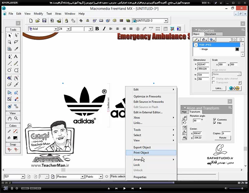Choose Optimize in Fireworks
The height and width of the screenshot is (193, 249).
151,96
